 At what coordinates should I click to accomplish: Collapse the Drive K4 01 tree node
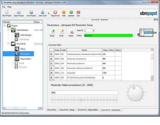(x=8, y=44)
